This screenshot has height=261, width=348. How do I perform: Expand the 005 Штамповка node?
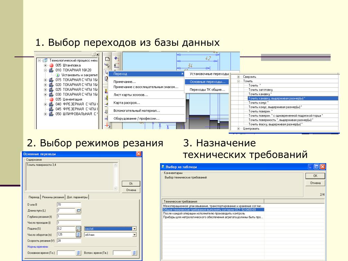(45, 65)
